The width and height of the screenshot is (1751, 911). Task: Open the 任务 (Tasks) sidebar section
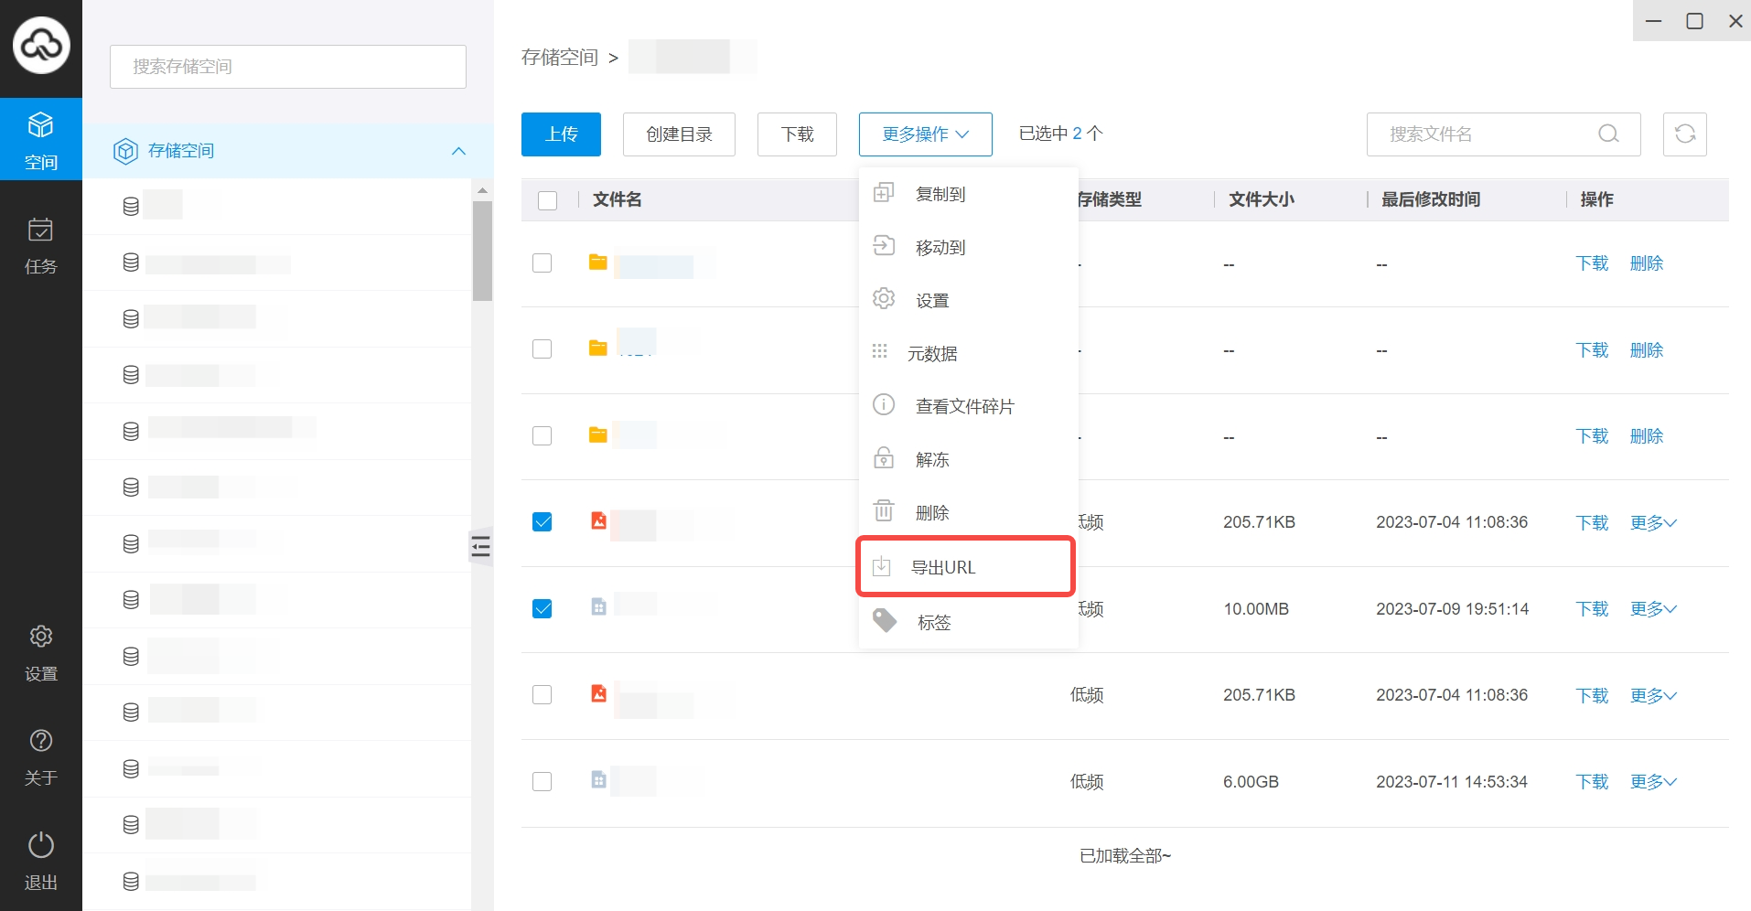point(41,245)
